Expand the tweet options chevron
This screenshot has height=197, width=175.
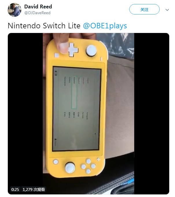(x=167, y=10)
